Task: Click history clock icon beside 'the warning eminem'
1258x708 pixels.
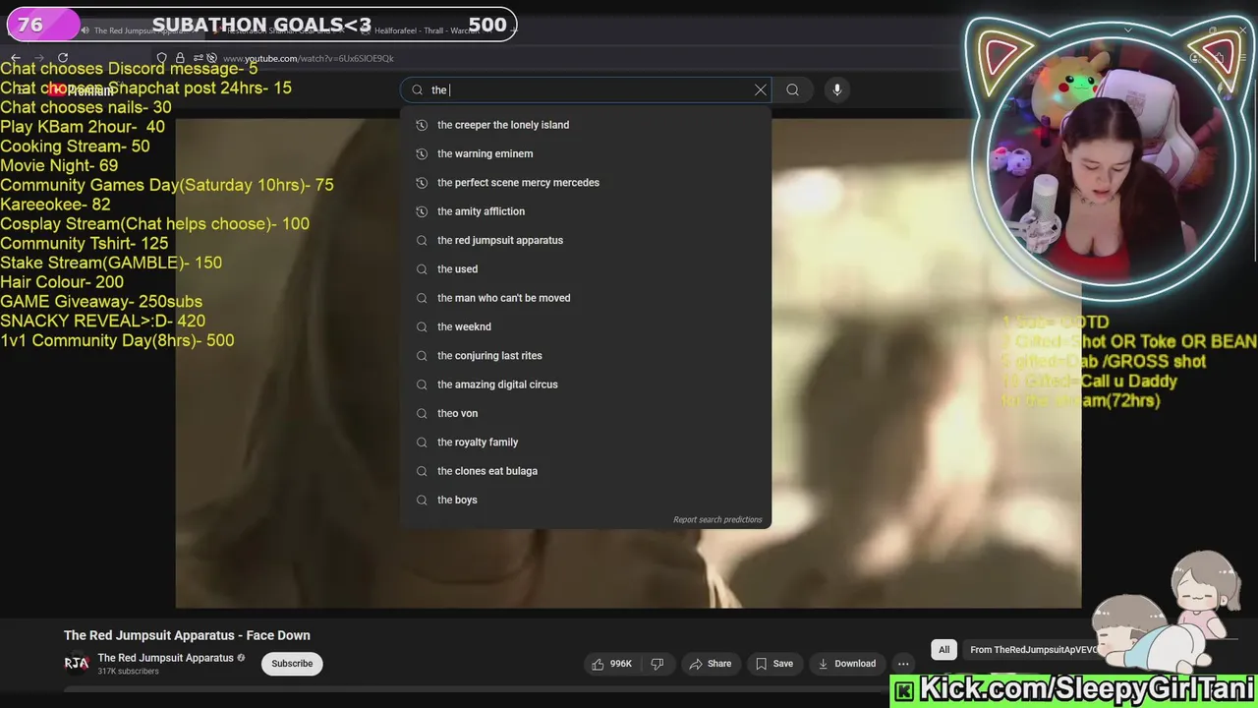Action: [x=422, y=153]
